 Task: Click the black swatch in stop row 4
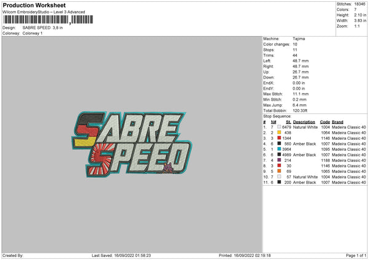(x=279, y=143)
